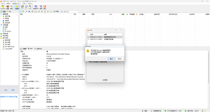
Task: Open the 帮助(H) menu
Action: click(x=30, y=3)
